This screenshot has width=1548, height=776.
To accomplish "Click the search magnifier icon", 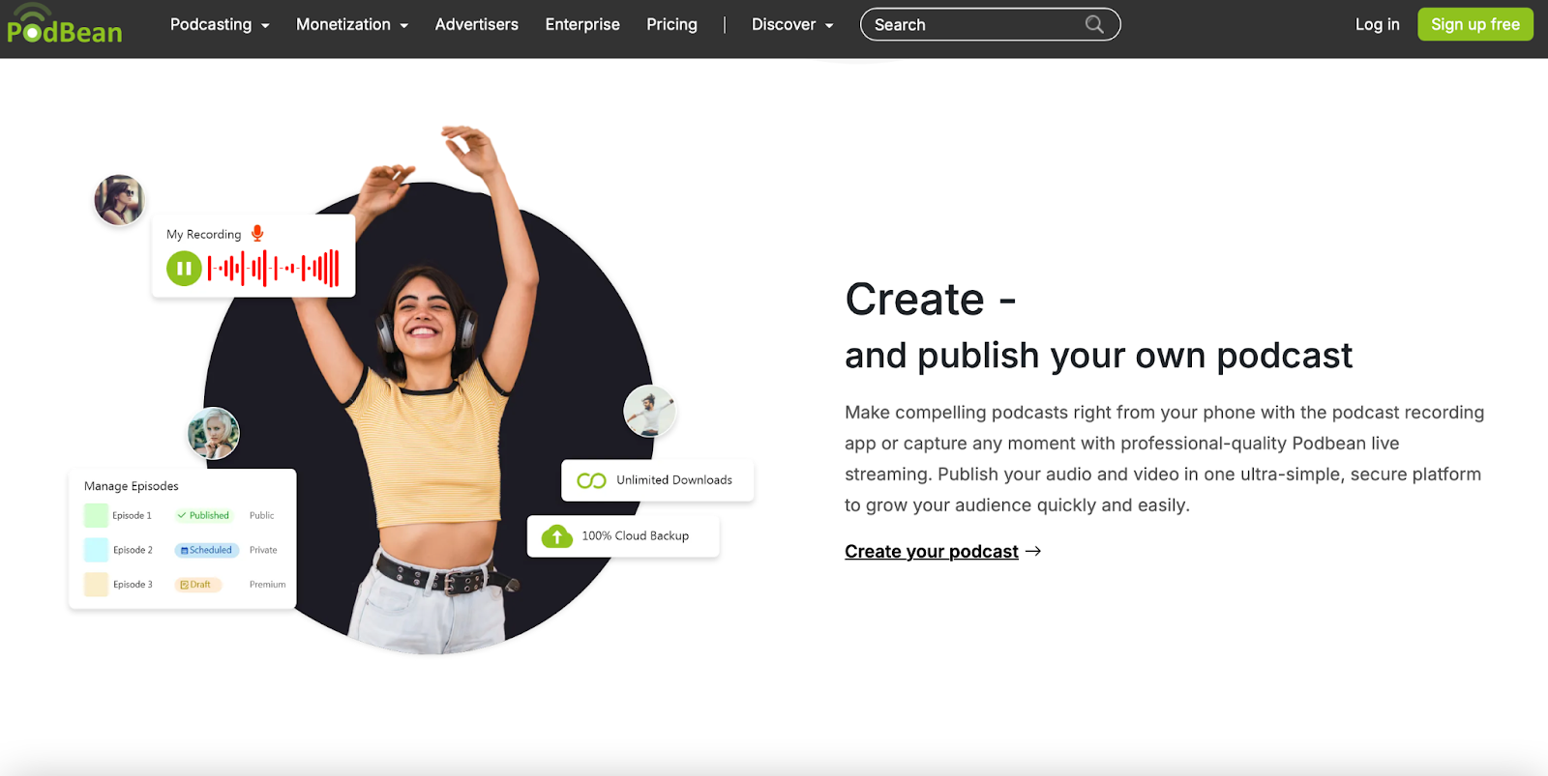I will 1094,24.
